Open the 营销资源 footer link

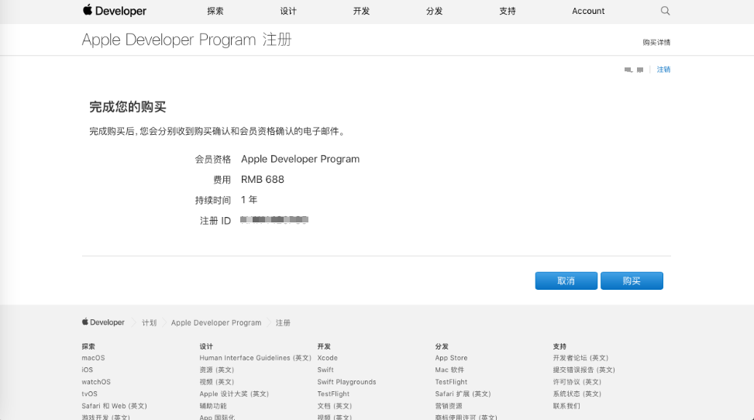(x=449, y=406)
